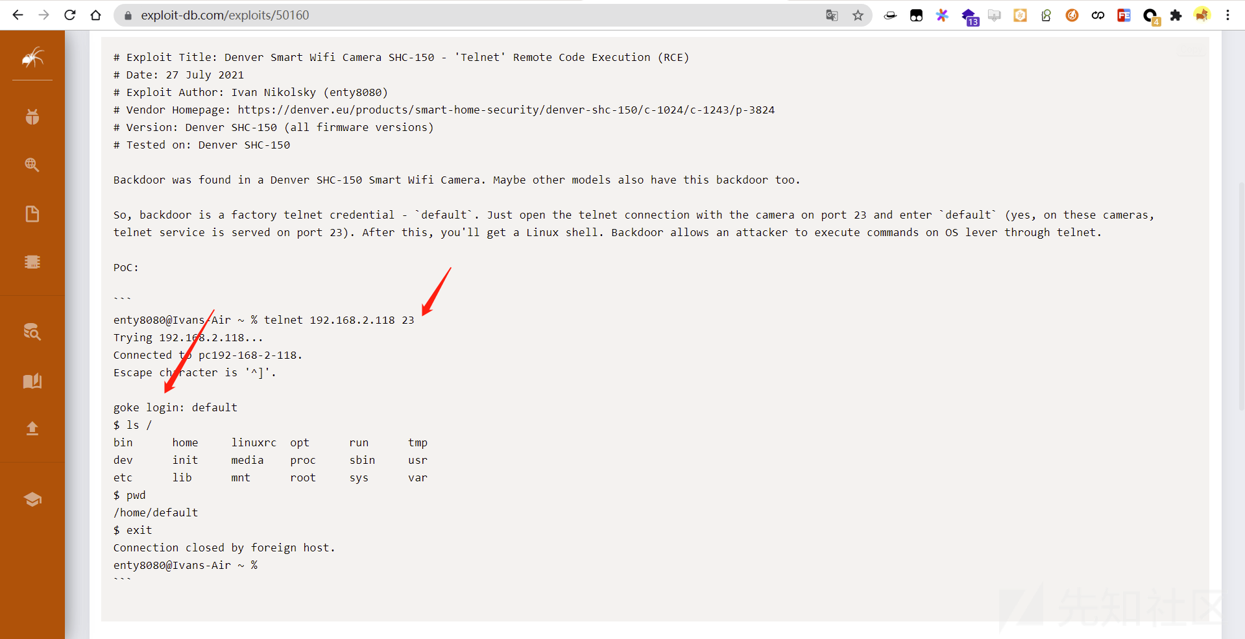Click the '# Version: Denver SHC-150' line
This screenshot has height=639, width=1245.
tap(274, 127)
